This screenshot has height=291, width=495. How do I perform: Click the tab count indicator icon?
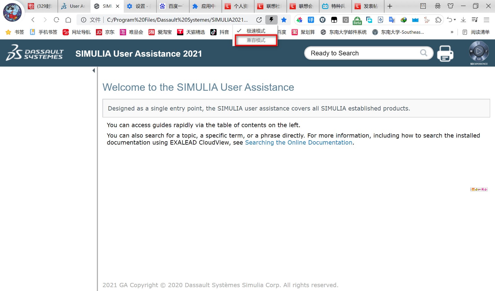pos(423,6)
